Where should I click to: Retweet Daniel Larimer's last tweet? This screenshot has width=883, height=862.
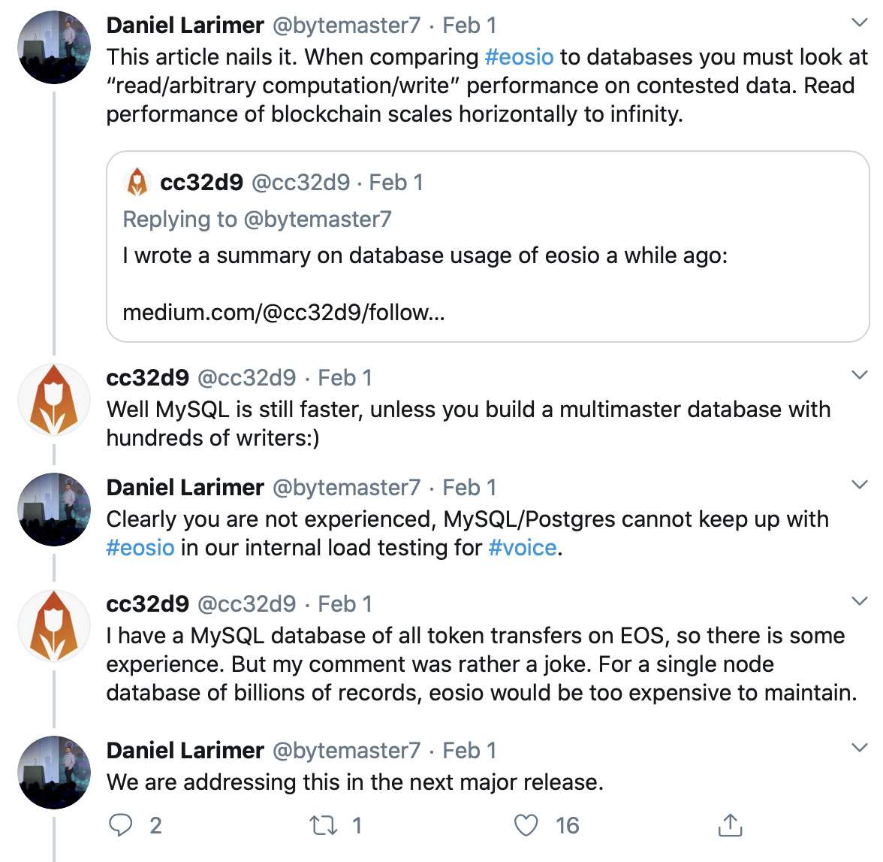click(324, 825)
